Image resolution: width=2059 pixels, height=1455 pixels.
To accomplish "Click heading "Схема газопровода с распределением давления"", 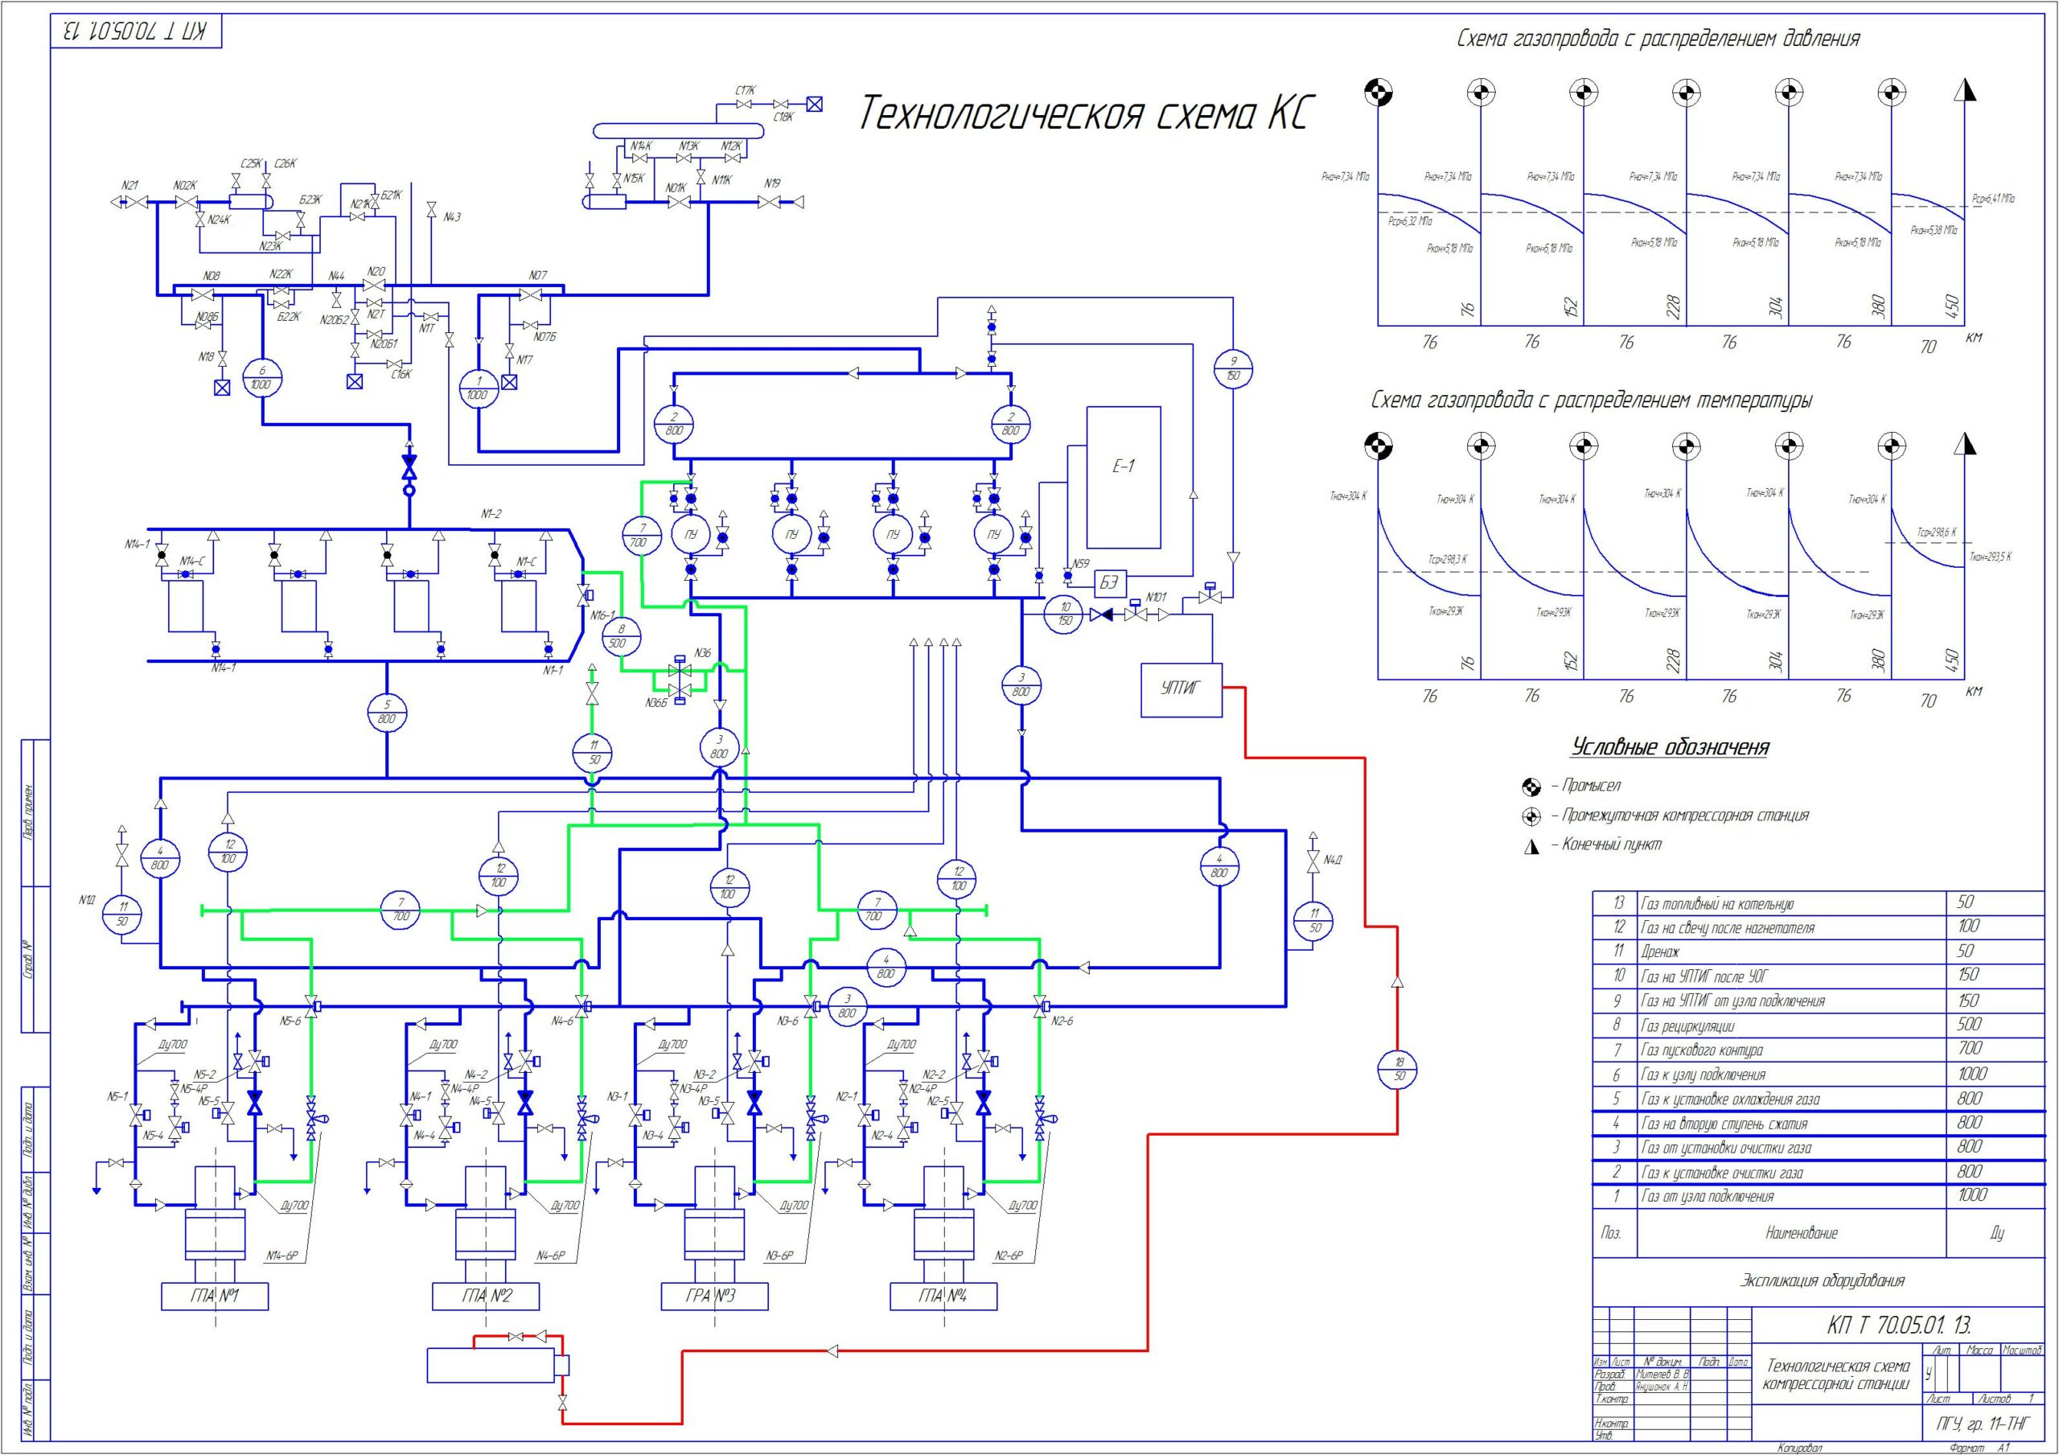I will click(1660, 39).
